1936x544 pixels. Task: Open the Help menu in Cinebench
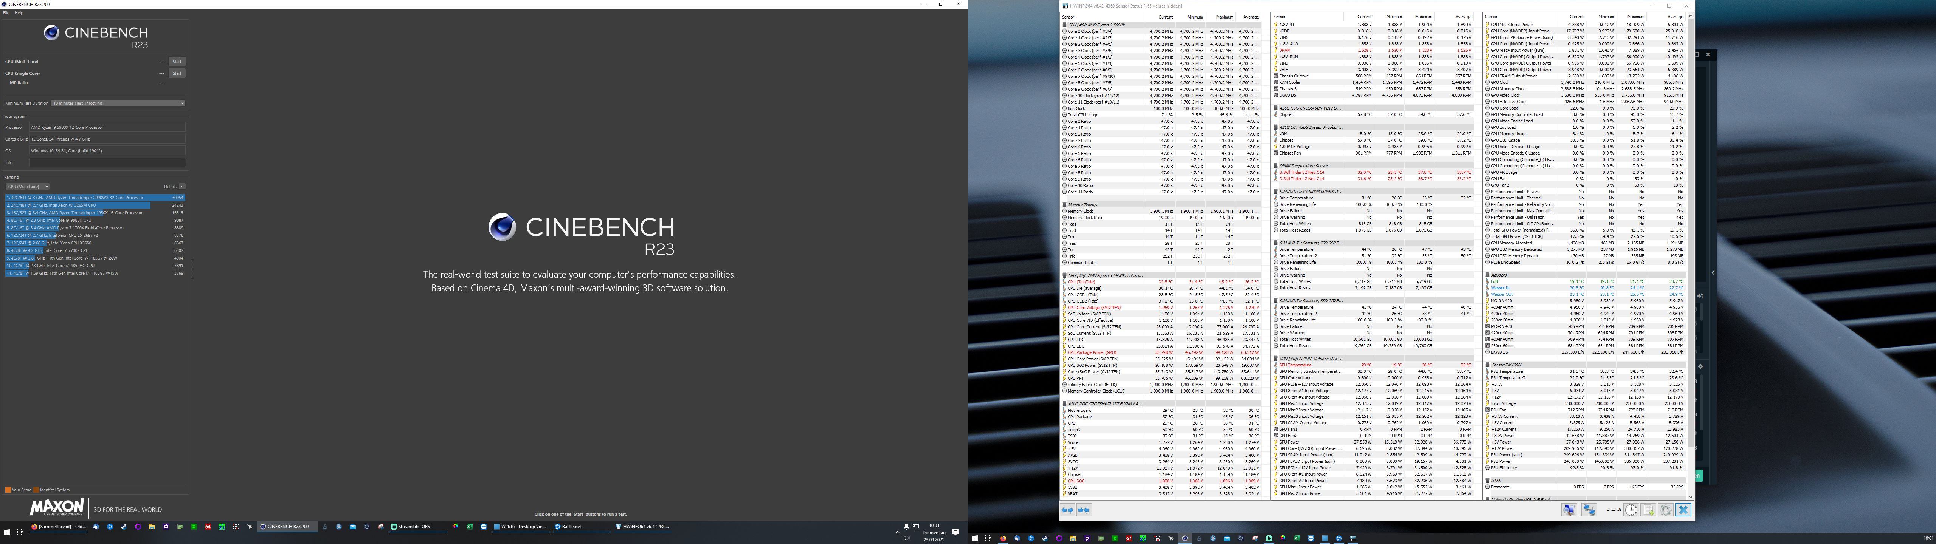(x=20, y=13)
